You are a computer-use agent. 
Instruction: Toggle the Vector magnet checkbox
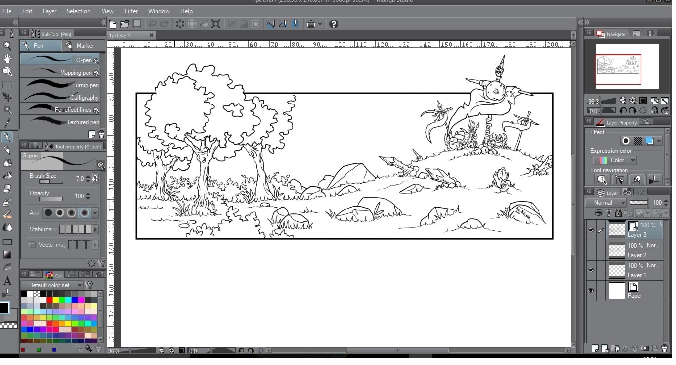click(32, 245)
